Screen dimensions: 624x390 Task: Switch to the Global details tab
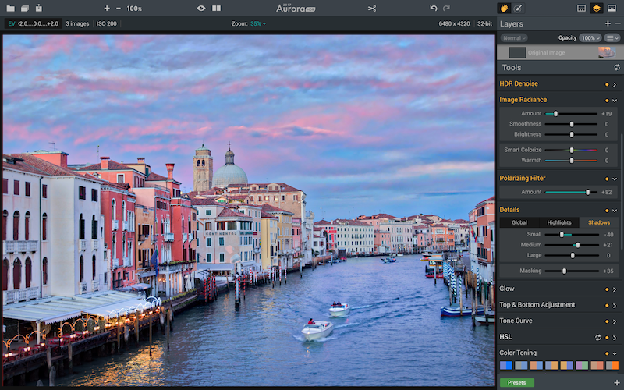click(x=519, y=222)
